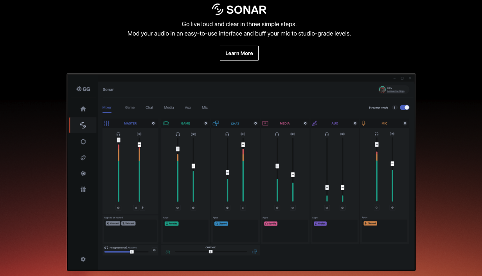This screenshot has height=276, width=482.
Task: Click the Game controller icon in the GAME header
Action: [x=166, y=123]
